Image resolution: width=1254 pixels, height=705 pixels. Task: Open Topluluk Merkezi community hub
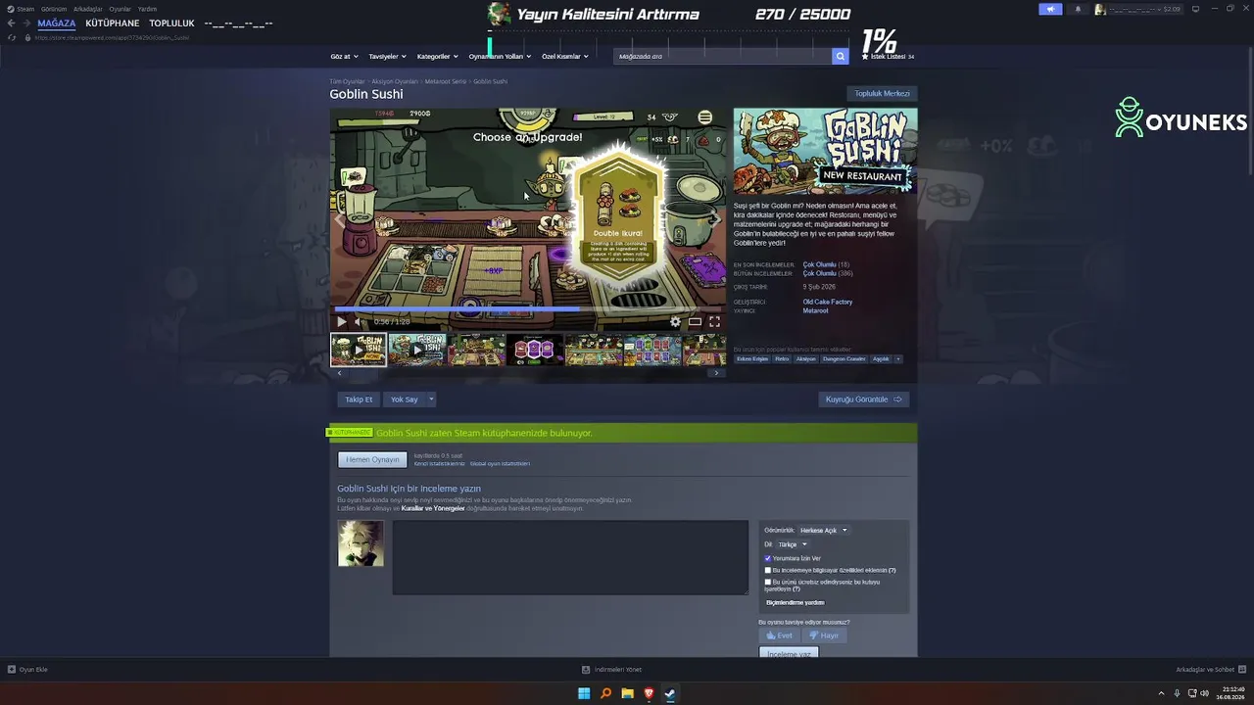(882, 94)
